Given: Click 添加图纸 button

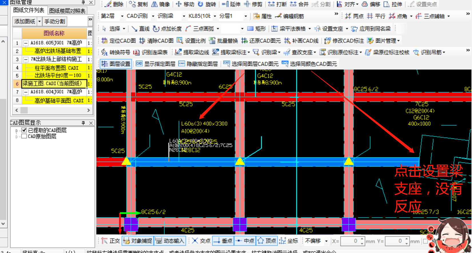Looking at the screenshot, I should [x=25, y=21].
